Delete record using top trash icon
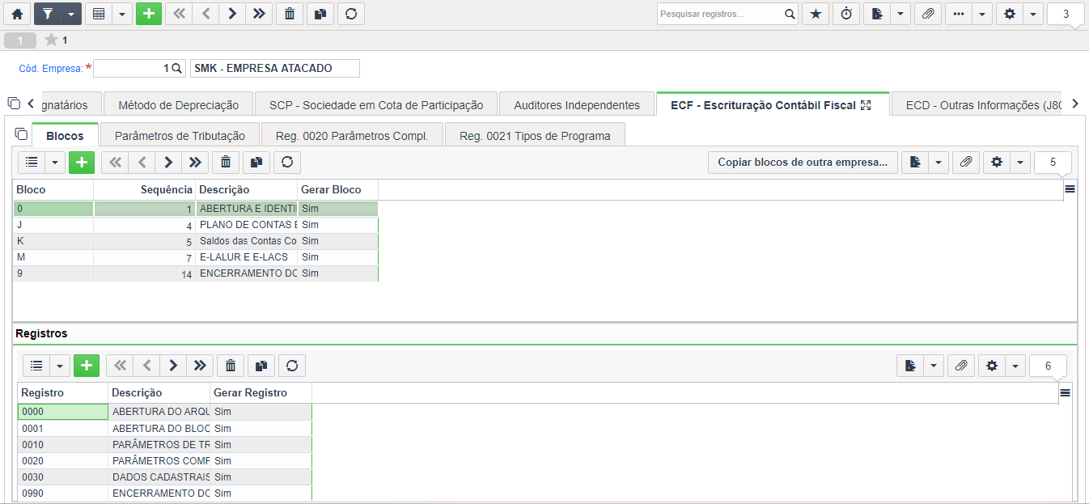1089x504 pixels. click(290, 14)
